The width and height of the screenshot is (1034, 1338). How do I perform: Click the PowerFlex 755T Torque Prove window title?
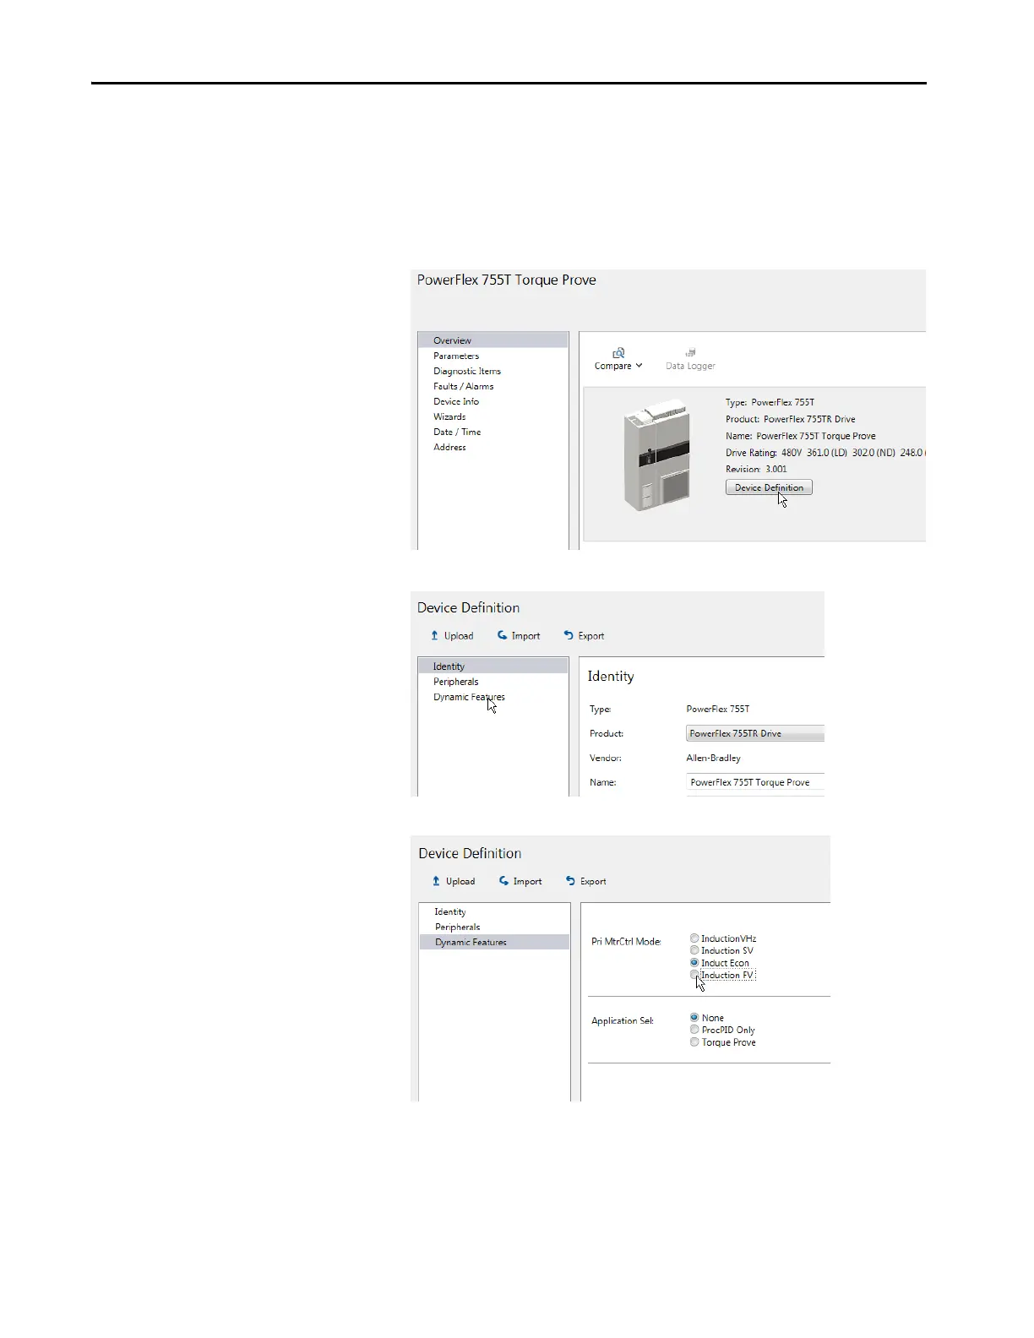pos(507,280)
